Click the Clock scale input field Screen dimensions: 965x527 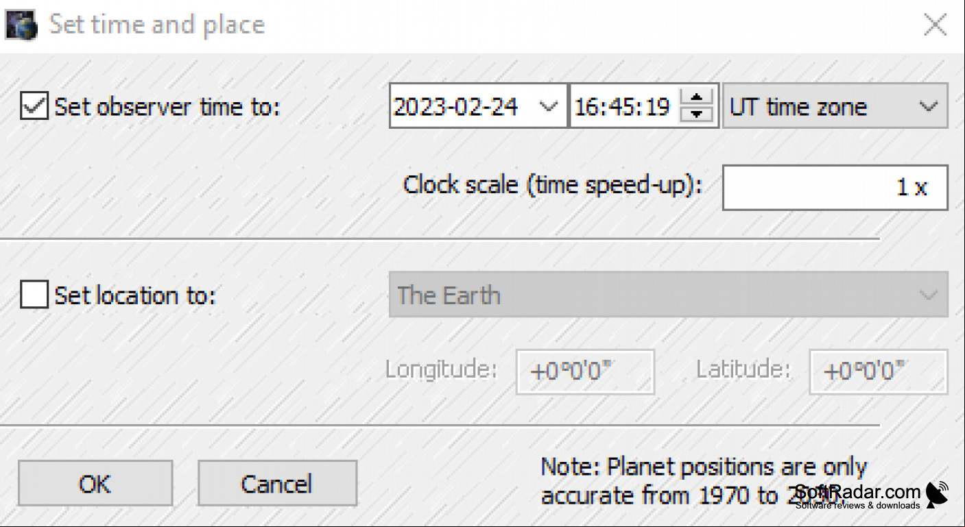835,187
